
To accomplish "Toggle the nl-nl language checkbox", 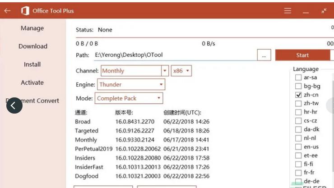I will [298, 138].
